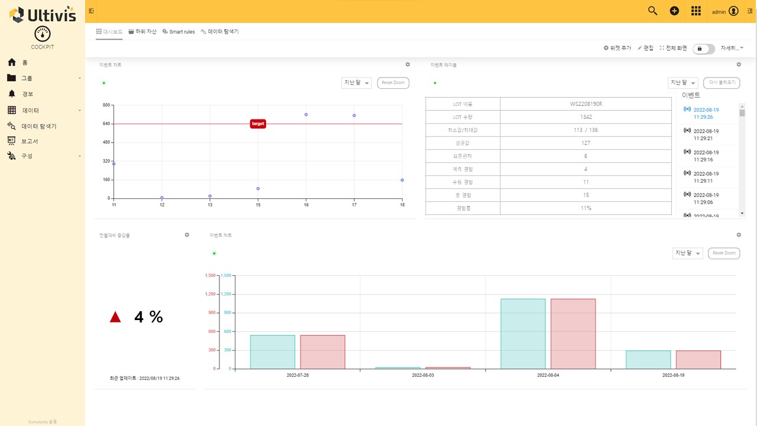The height and width of the screenshot is (426, 757).
Task: Click Reset Zoom on the scatter chart
Action: (393, 83)
